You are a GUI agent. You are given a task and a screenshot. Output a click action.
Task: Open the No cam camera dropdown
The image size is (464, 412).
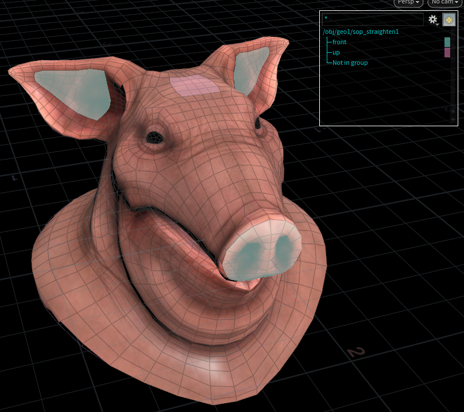click(x=445, y=2)
